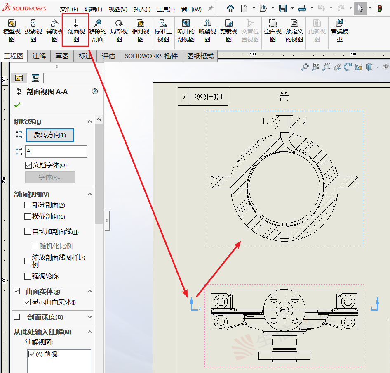Enable the 自动加剖面线 (Auto Hatching) checkbox

pyautogui.click(x=27, y=231)
